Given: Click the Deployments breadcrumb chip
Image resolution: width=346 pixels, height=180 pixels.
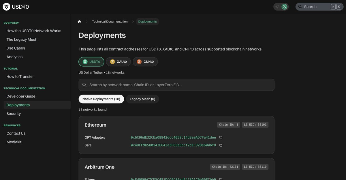Looking at the screenshot, I should coord(147,22).
